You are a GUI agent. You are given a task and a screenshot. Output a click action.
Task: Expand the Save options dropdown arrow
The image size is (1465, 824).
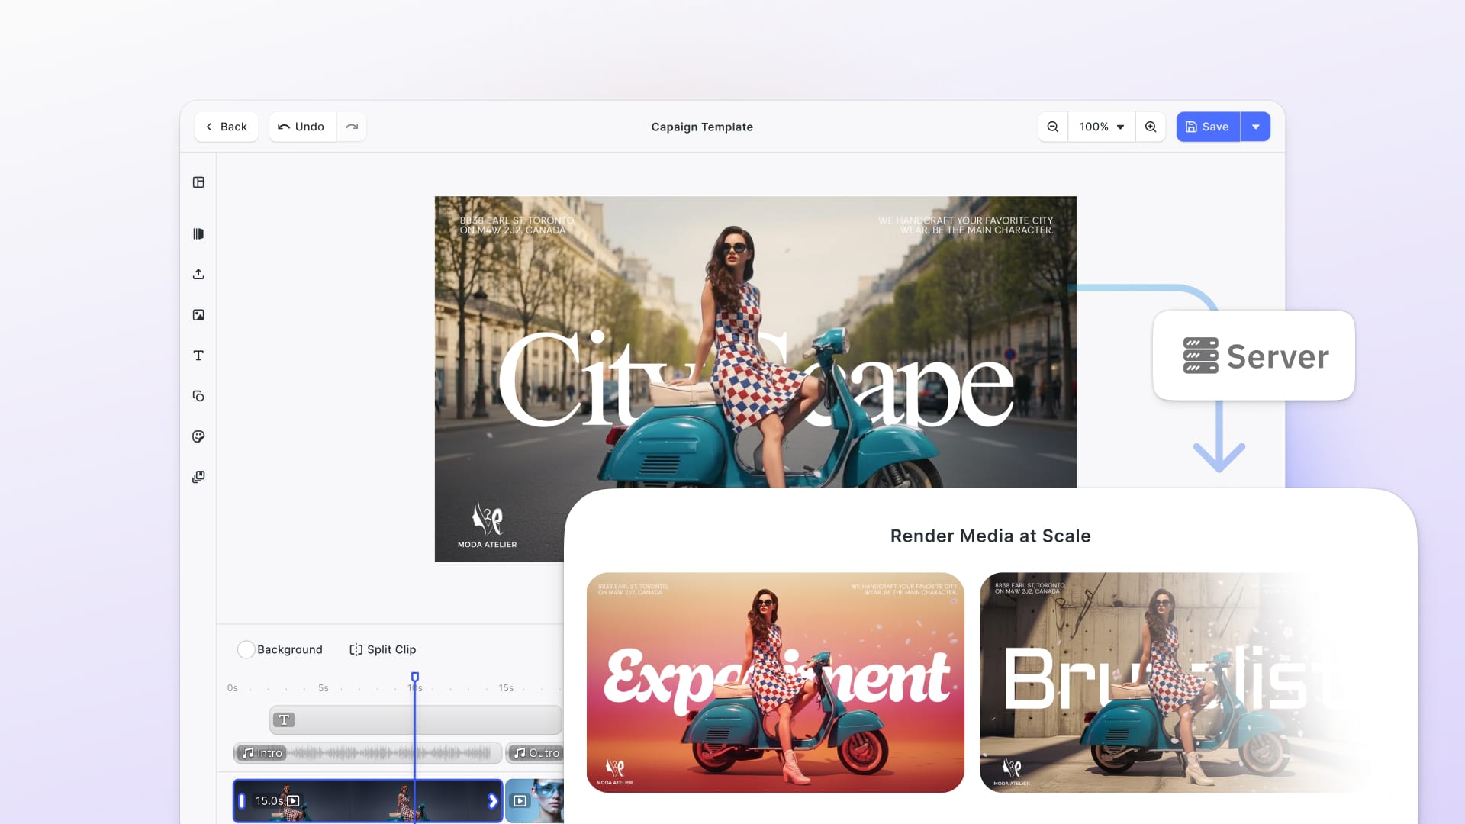(x=1255, y=127)
